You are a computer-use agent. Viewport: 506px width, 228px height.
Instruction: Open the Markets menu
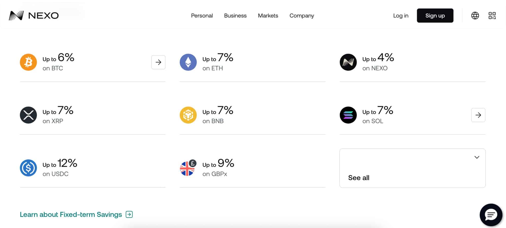268,16
